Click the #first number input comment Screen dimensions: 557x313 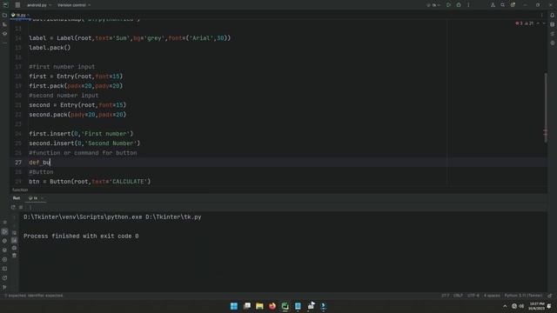coord(62,67)
